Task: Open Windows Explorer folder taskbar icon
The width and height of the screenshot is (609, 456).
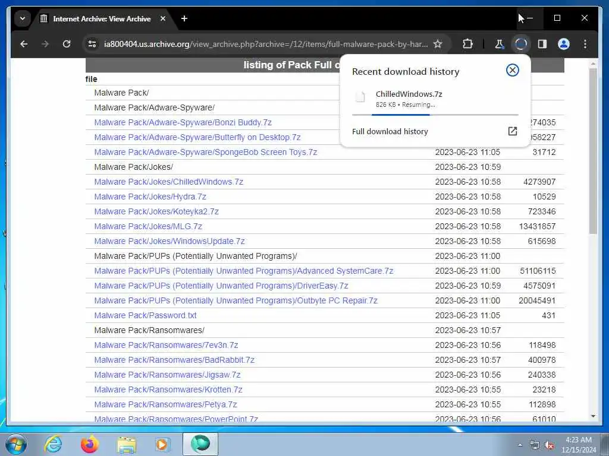Action: click(x=127, y=444)
